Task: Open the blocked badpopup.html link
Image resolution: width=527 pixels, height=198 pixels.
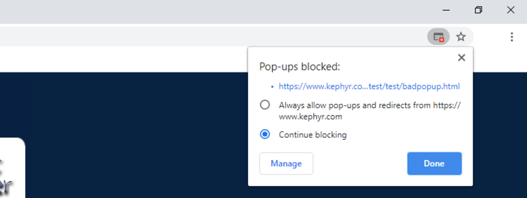Action: point(369,87)
